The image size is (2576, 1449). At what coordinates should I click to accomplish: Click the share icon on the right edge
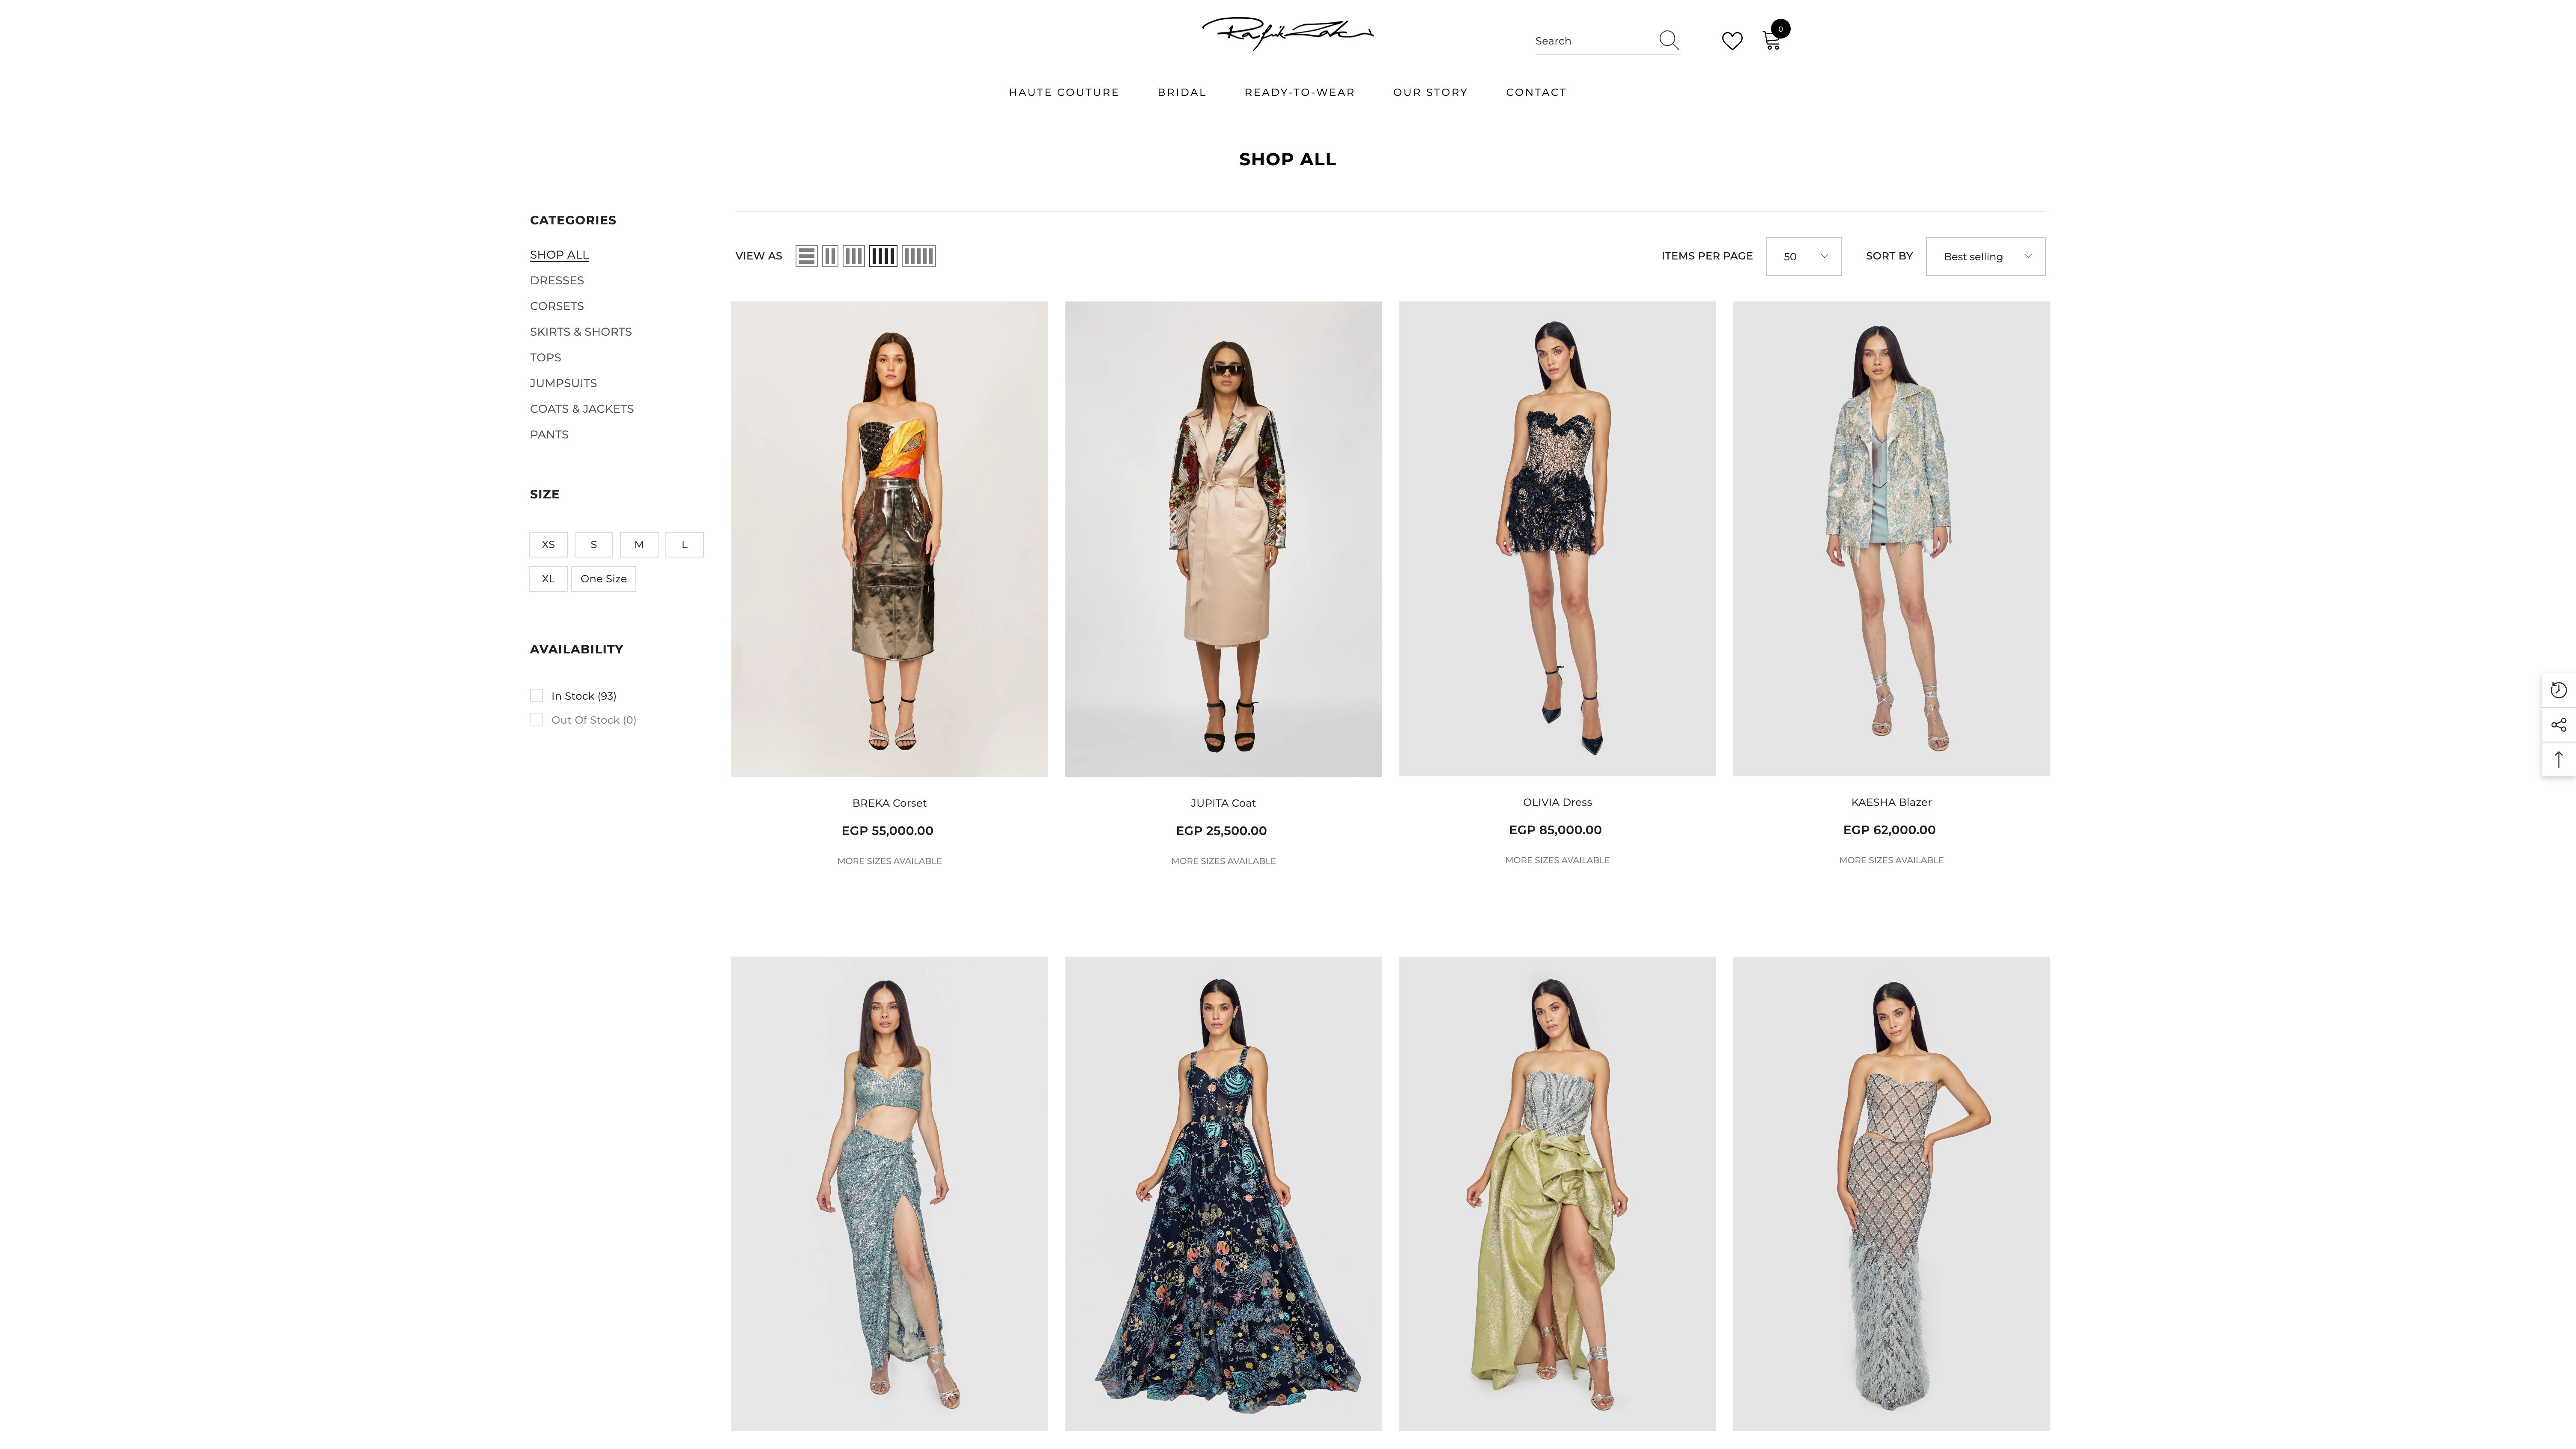(2559, 724)
